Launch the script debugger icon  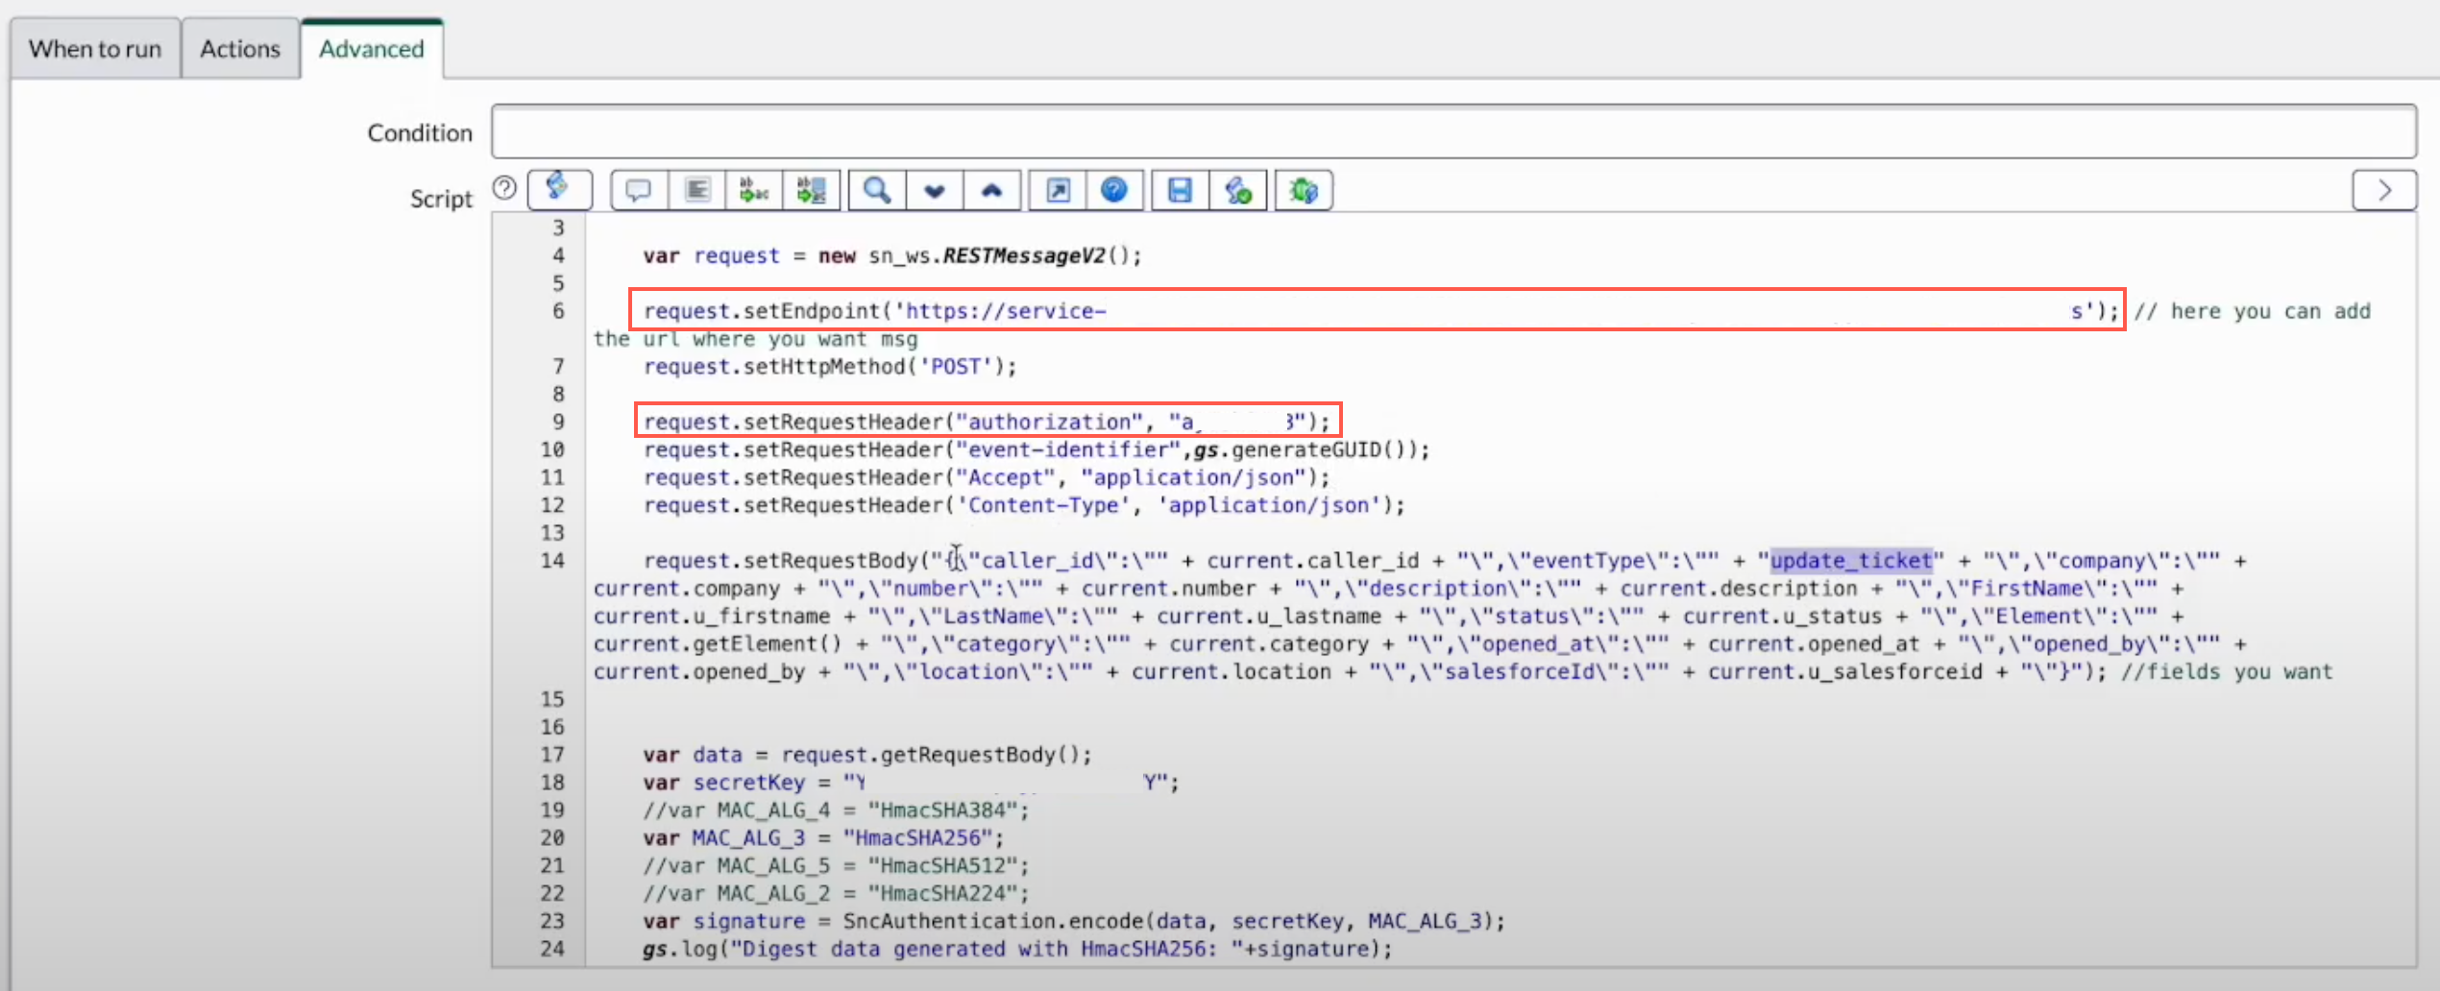[x=1302, y=190]
